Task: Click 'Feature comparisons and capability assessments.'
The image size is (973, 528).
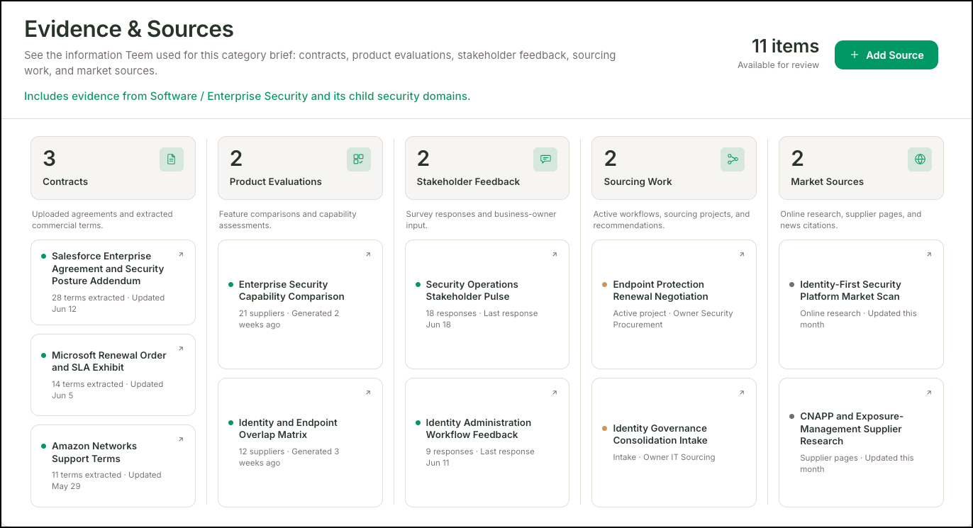Action: [x=288, y=220]
